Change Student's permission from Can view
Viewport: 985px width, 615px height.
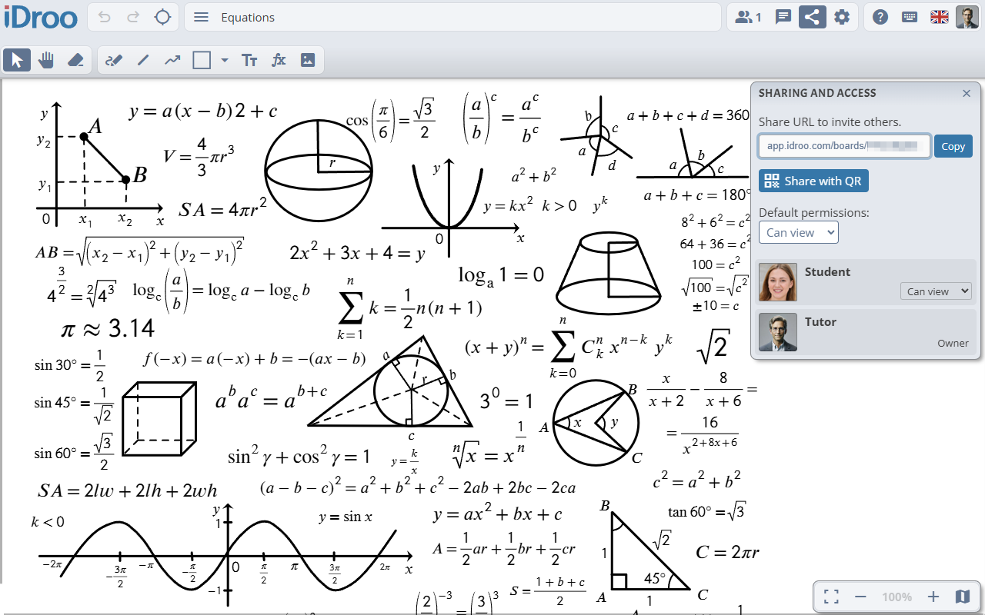coord(936,291)
